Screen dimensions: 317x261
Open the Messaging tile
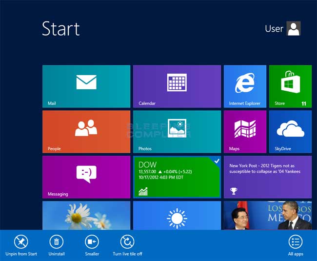(86, 177)
